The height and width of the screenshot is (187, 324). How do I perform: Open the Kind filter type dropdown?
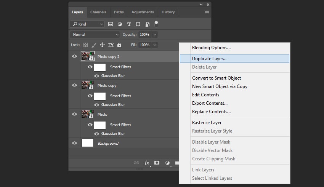tap(87, 24)
